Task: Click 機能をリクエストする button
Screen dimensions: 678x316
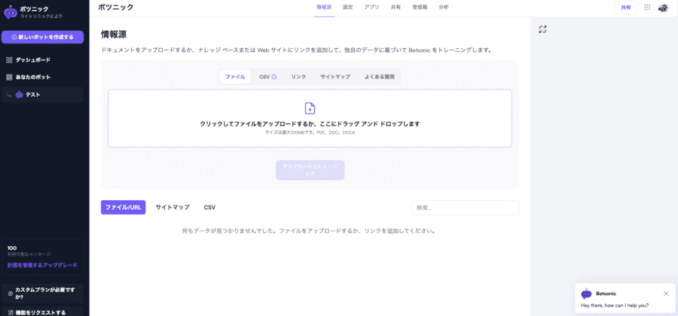Action: 42,311
